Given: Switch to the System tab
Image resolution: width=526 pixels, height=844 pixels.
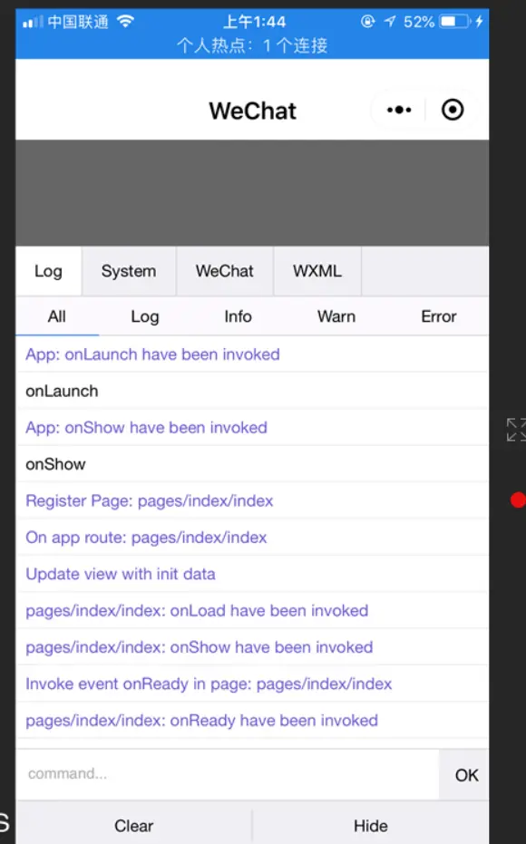Looking at the screenshot, I should [x=129, y=271].
